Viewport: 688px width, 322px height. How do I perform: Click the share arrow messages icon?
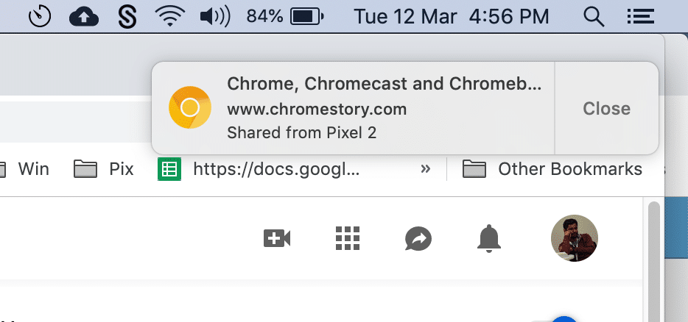[418, 238]
